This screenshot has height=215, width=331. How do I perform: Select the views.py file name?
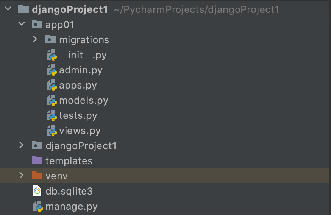(x=80, y=131)
